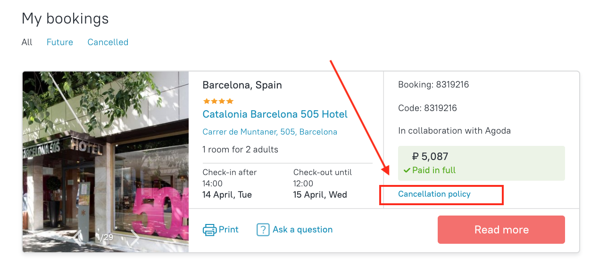Click the My bookings heading

click(x=65, y=19)
